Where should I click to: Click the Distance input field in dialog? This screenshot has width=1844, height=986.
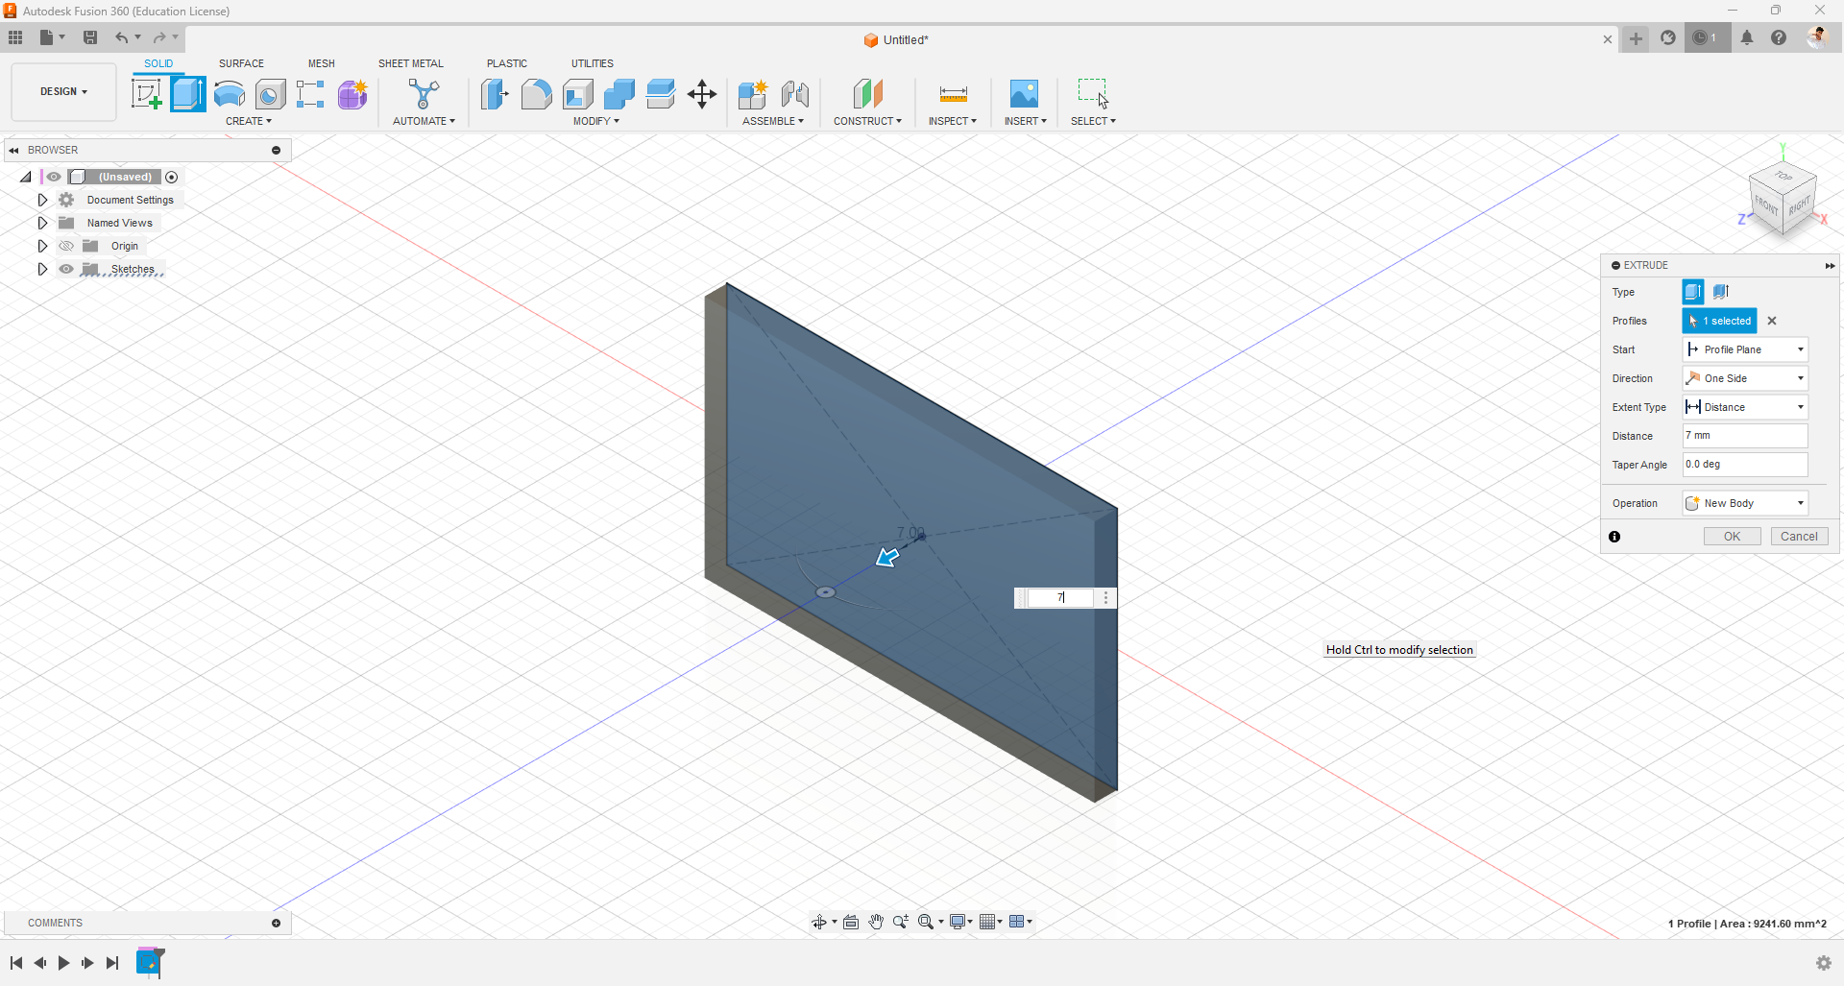click(x=1745, y=436)
